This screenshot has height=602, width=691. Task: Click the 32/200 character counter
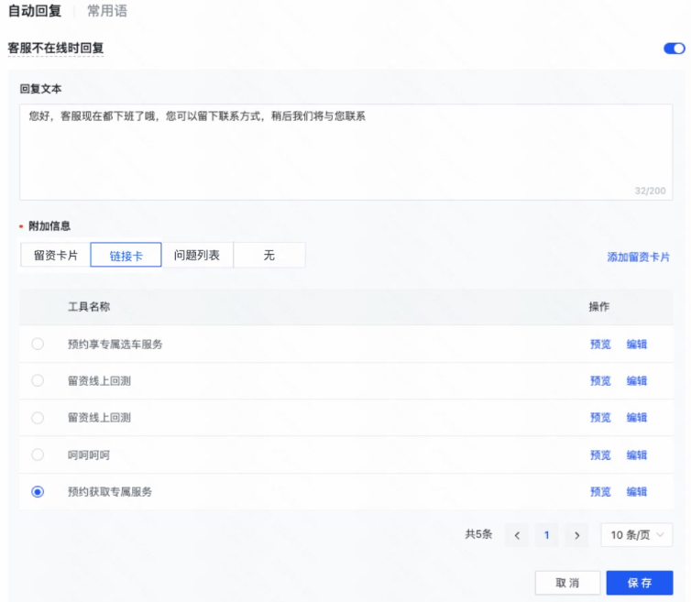coord(650,191)
